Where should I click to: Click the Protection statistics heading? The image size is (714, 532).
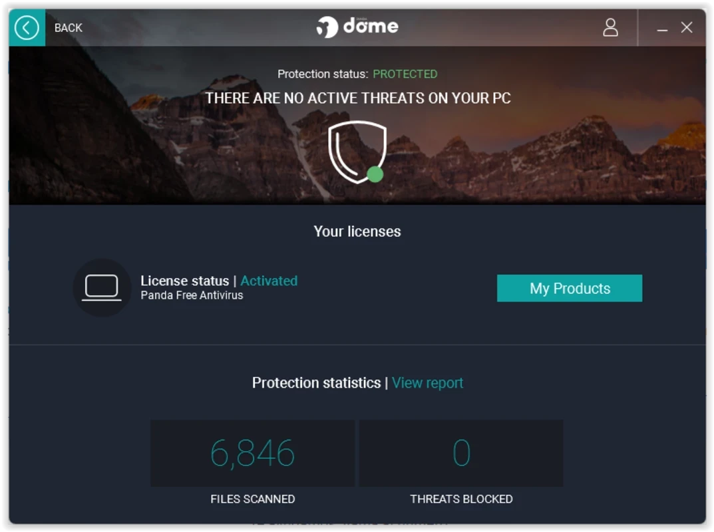pyautogui.click(x=316, y=383)
